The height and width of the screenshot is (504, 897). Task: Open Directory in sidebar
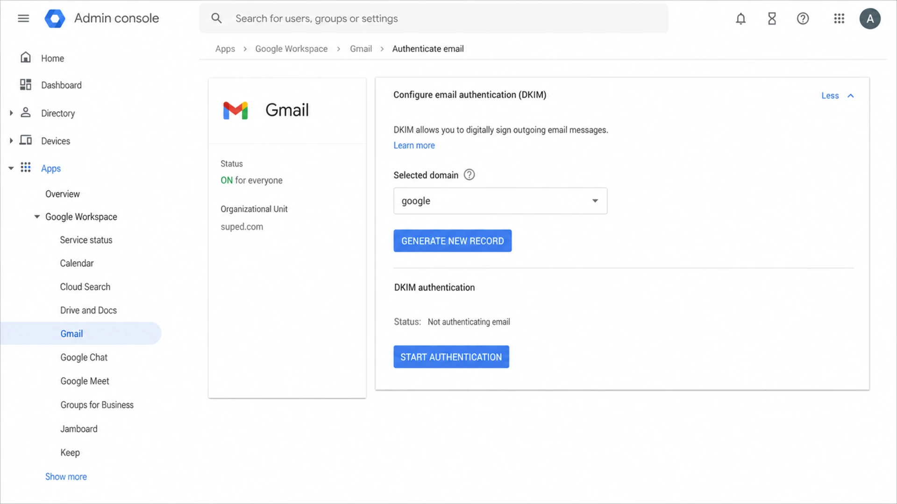click(x=58, y=113)
